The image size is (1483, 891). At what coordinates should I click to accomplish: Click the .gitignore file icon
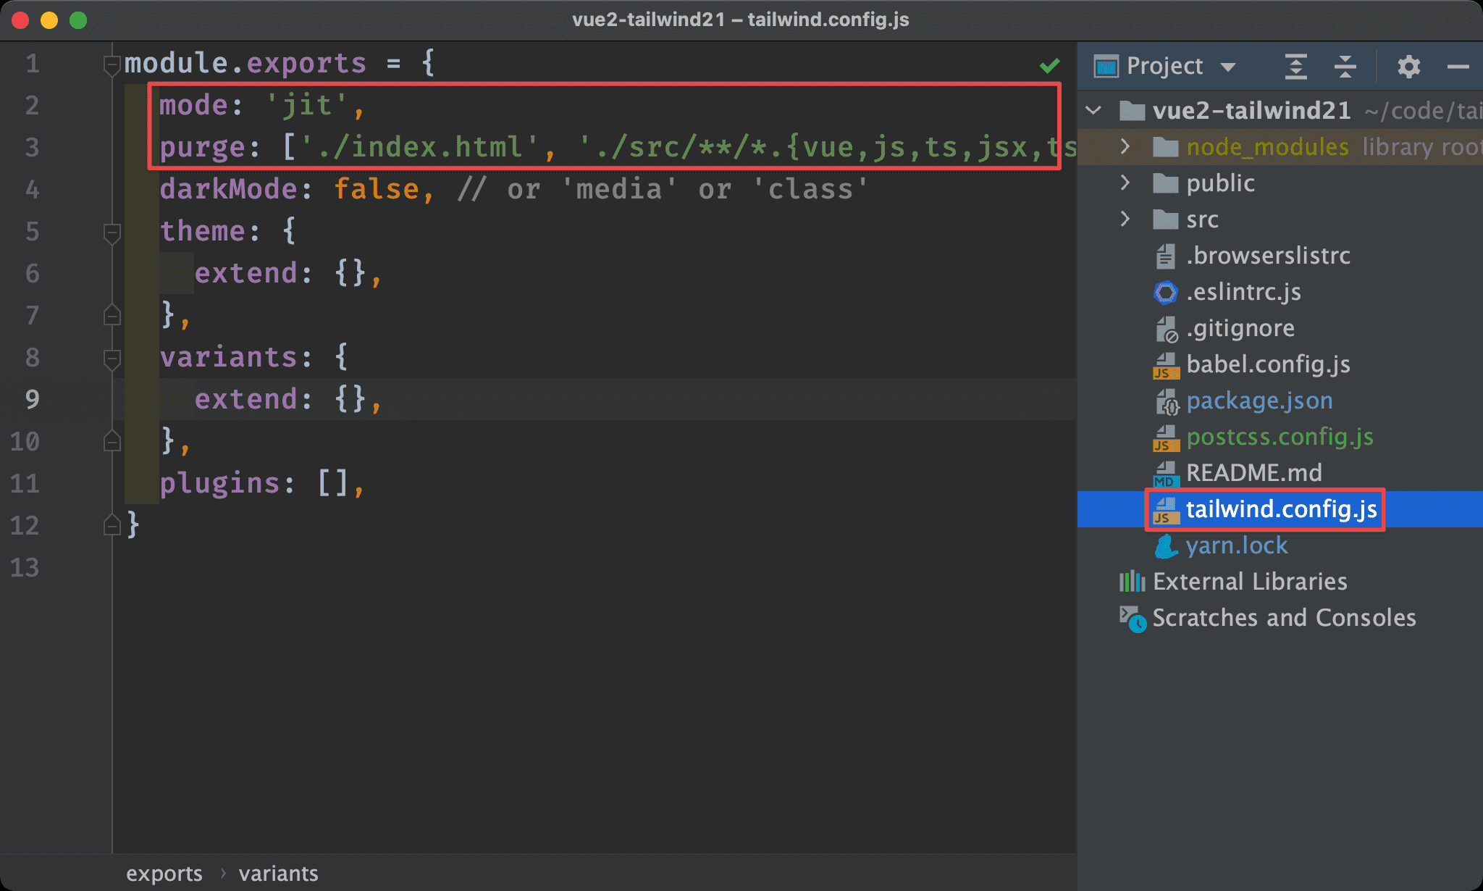click(1166, 329)
